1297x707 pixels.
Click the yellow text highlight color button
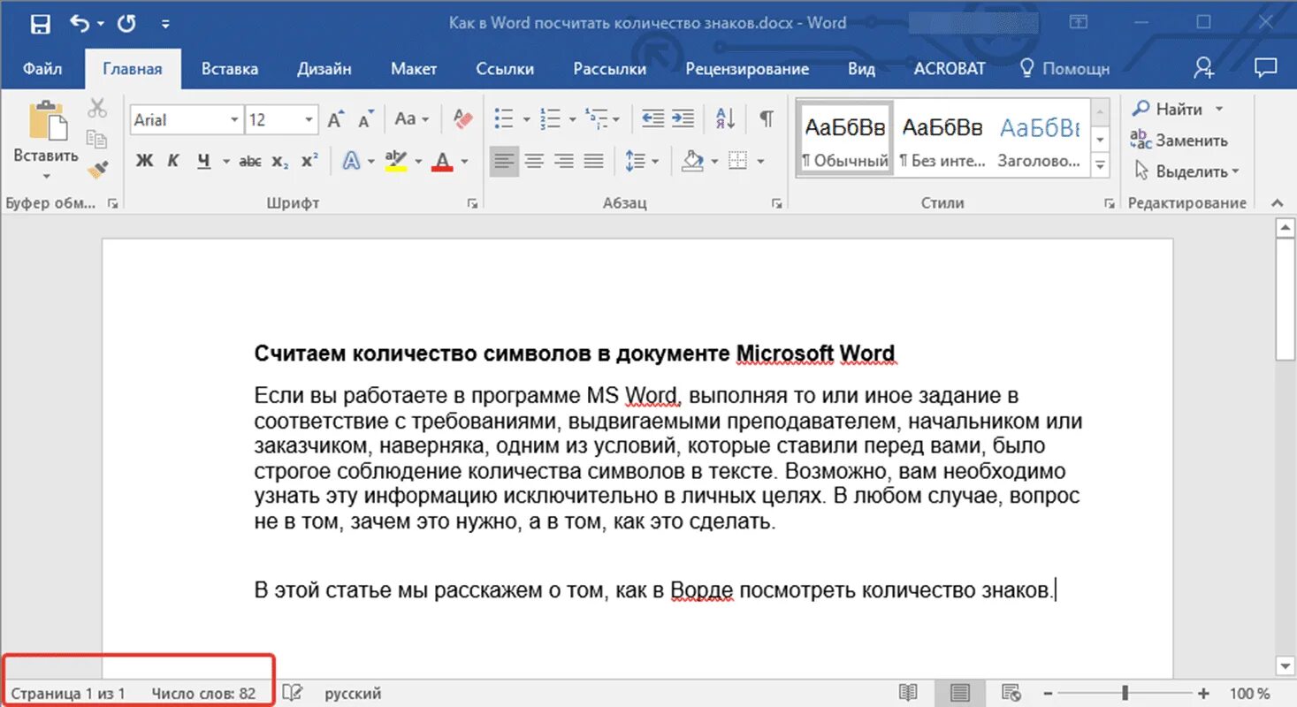(395, 161)
